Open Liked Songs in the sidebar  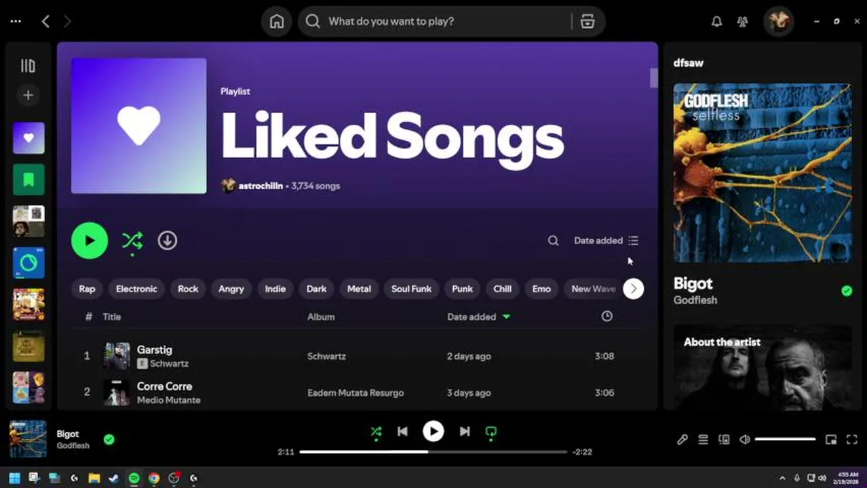point(28,138)
